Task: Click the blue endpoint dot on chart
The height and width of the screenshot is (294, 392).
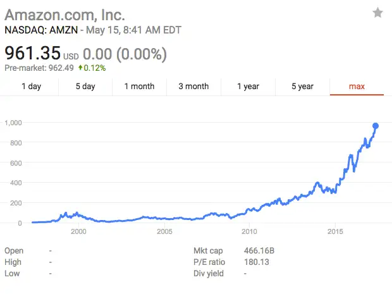Action: 376,126
